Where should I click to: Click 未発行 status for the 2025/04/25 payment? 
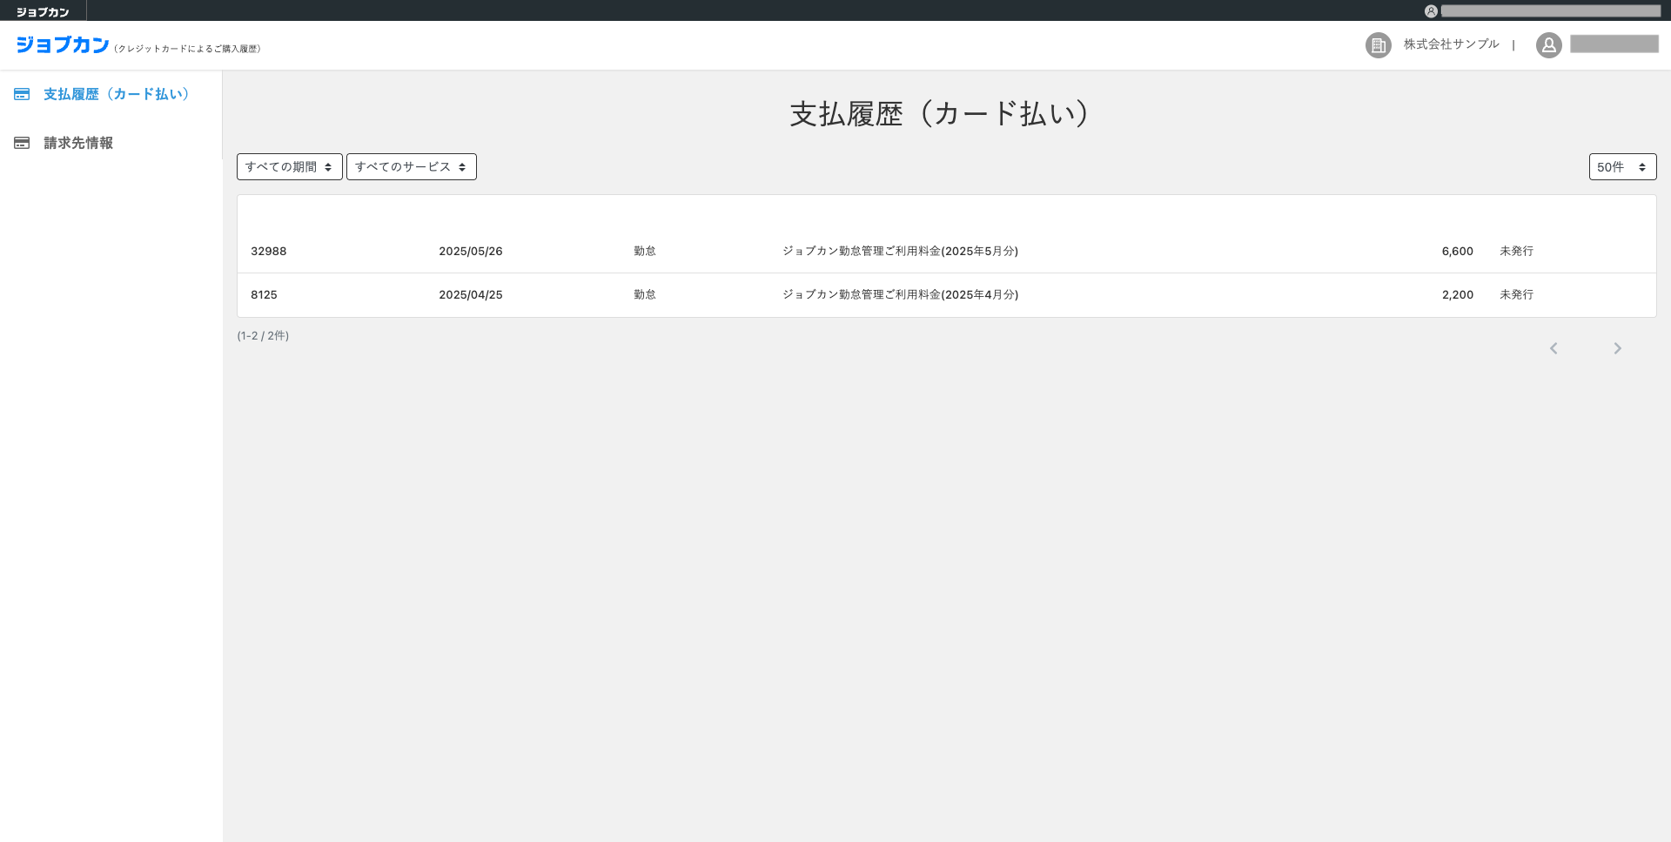[1516, 294]
